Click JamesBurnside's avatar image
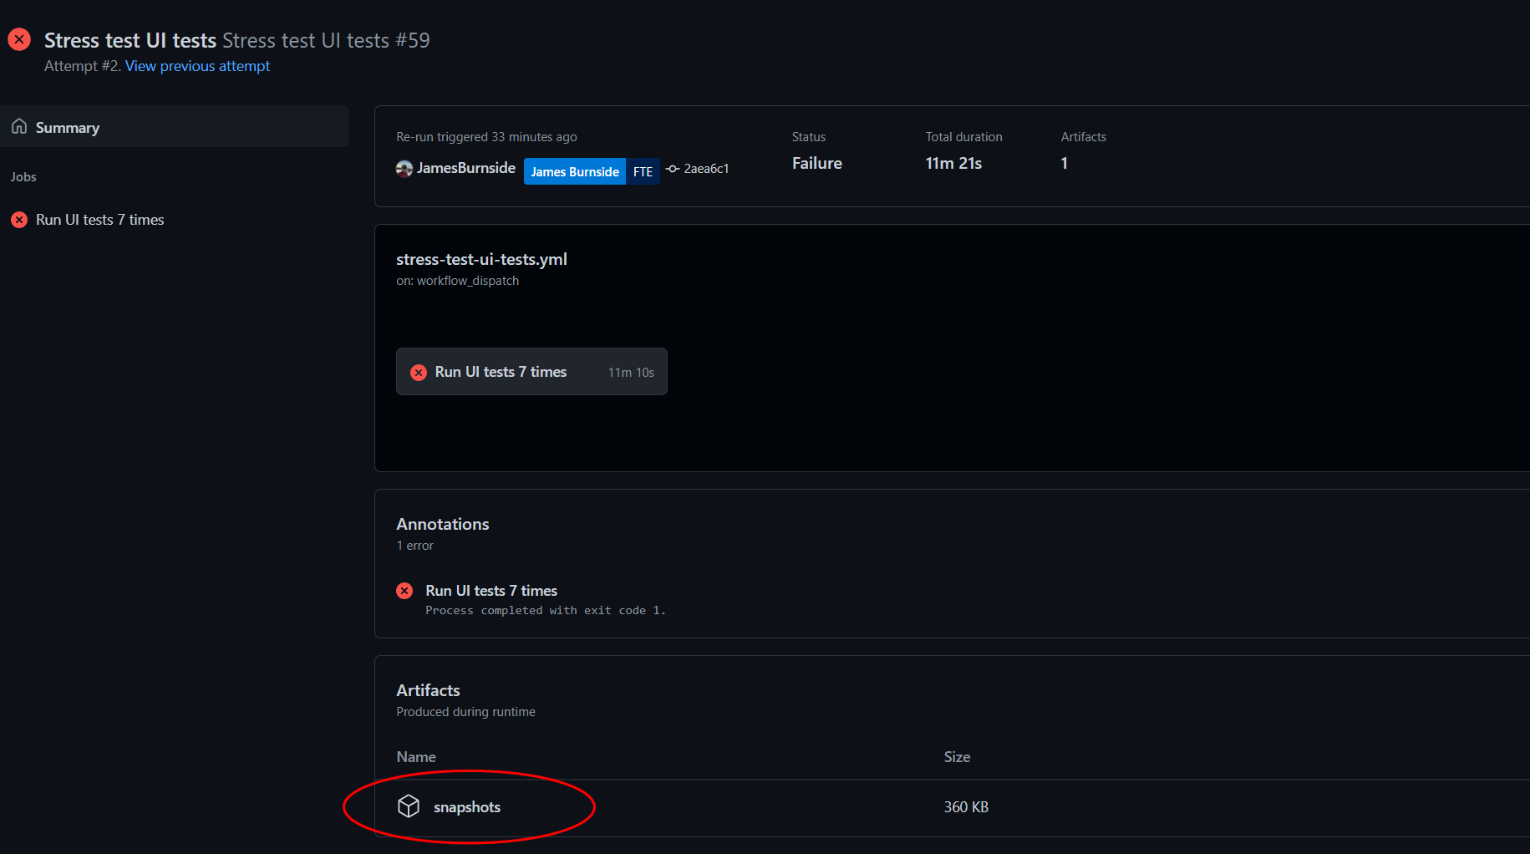Viewport: 1530px width, 854px height. pos(404,168)
